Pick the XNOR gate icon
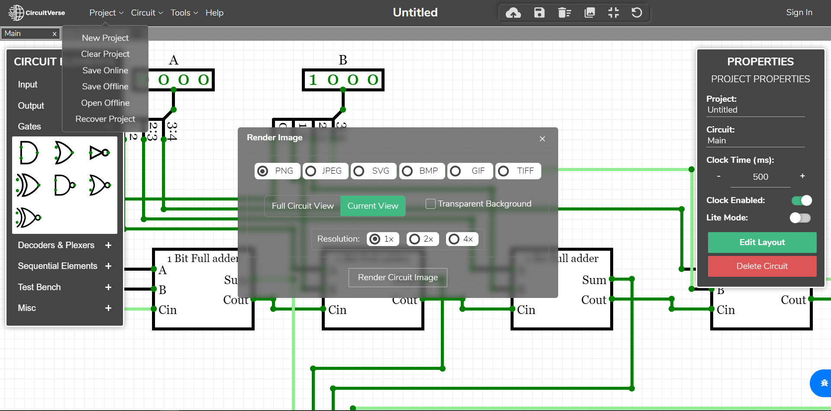The height and width of the screenshot is (411, 831). click(28, 217)
